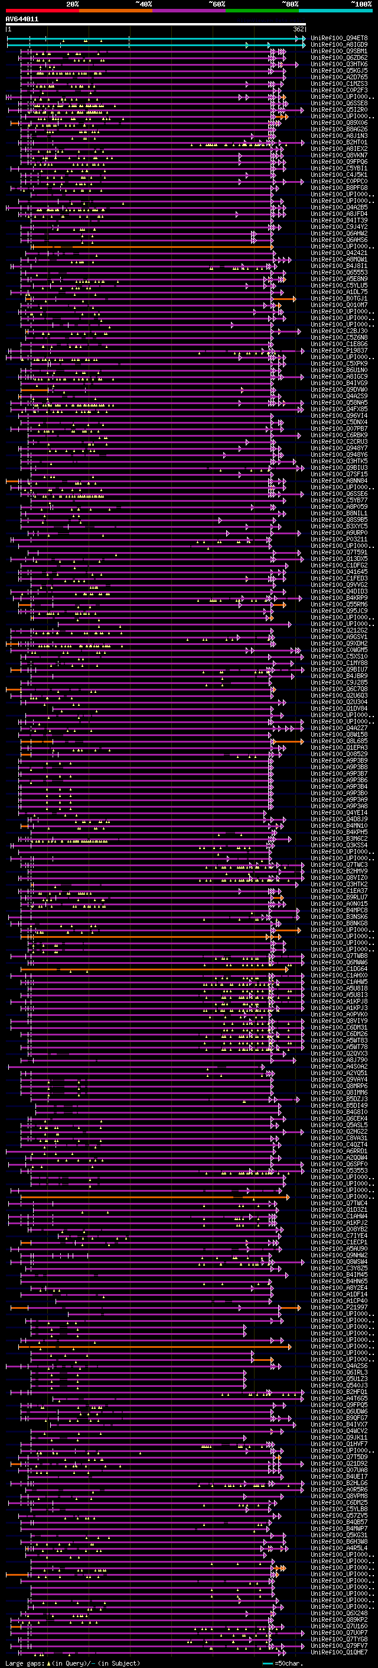Select hit label UniRef100_Q8L685
378x1668 pixels.
(x=339, y=741)
